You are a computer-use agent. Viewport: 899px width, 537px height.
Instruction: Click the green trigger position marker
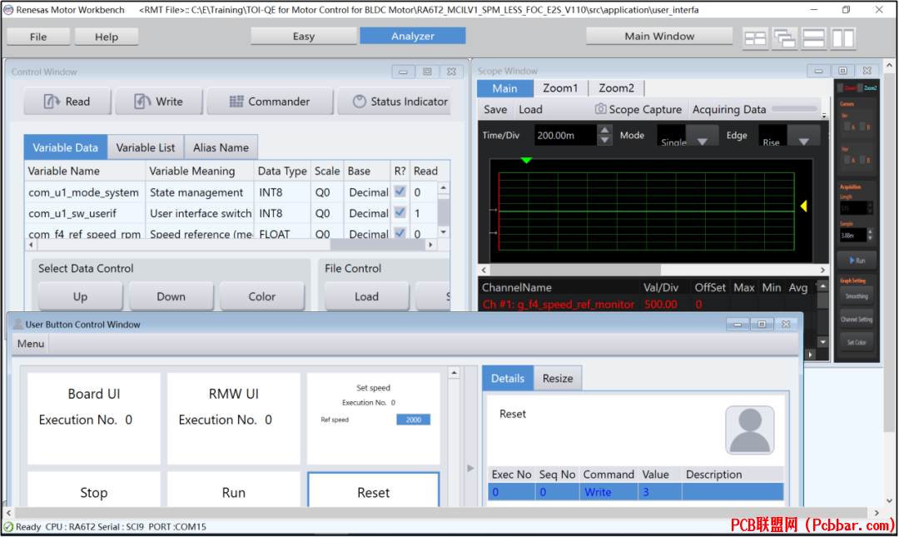(x=526, y=161)
